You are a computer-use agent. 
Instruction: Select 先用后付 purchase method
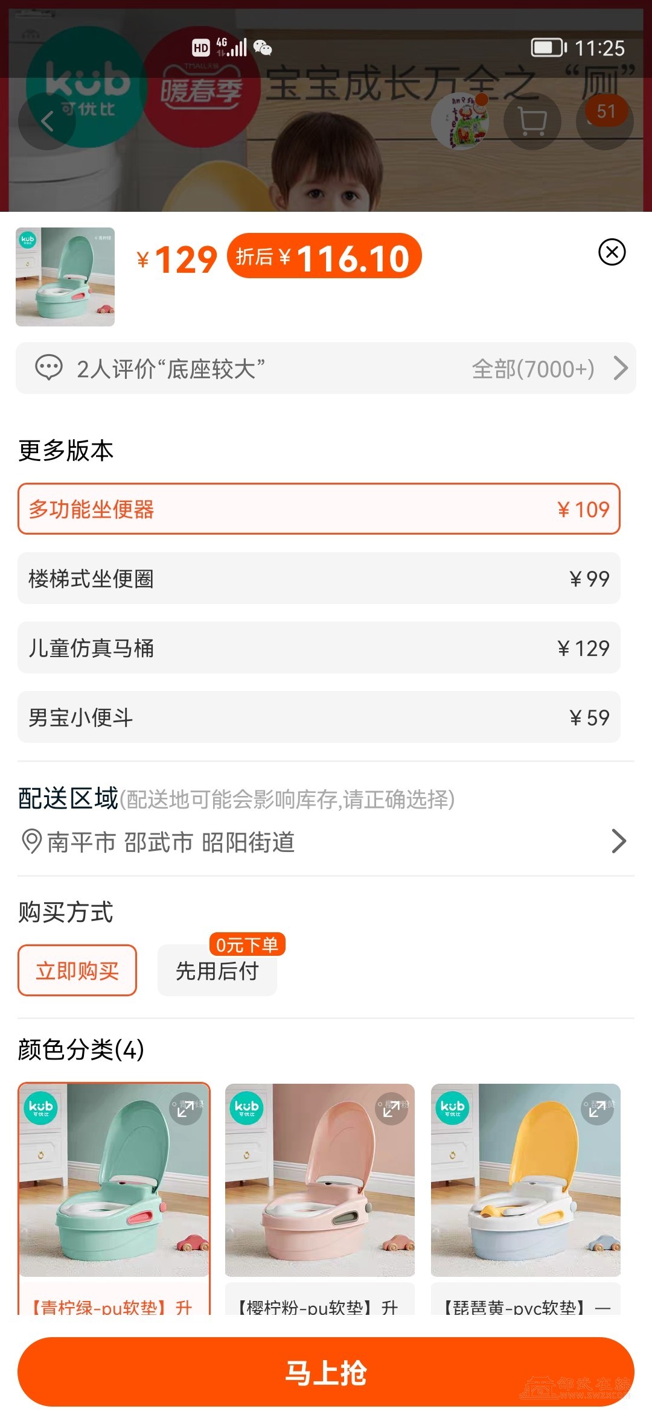[x=217, y=970]
